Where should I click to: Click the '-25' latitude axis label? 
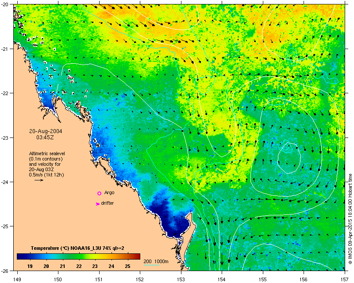tap(5, 226)
